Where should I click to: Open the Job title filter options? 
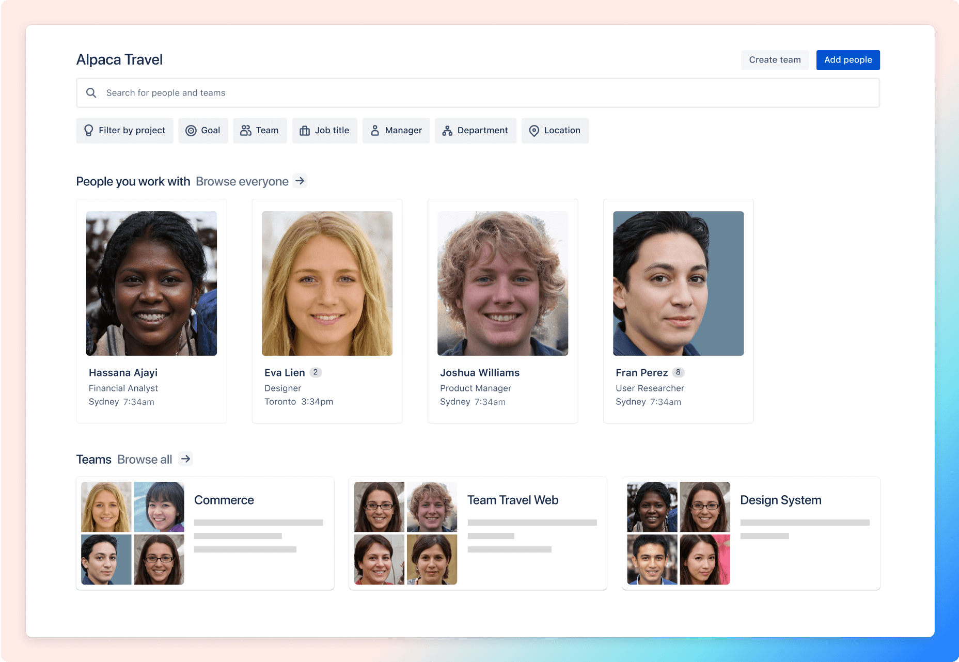tap(325, 130)
